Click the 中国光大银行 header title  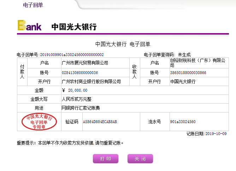(x=74, y=27)
